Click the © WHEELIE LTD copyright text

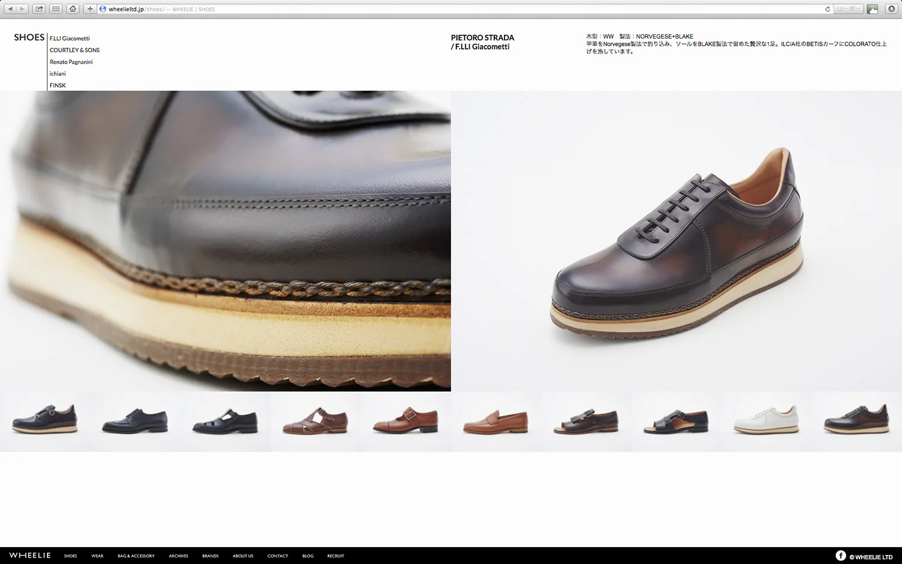coord(871,557)
